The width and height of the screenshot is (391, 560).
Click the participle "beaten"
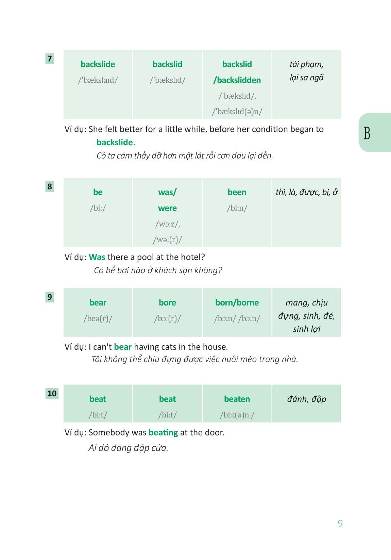pyautogui.click(x=237, y=399)
